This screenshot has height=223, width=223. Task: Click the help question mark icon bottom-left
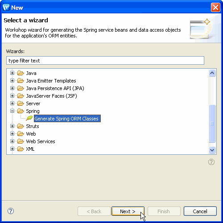coord(11,211)
